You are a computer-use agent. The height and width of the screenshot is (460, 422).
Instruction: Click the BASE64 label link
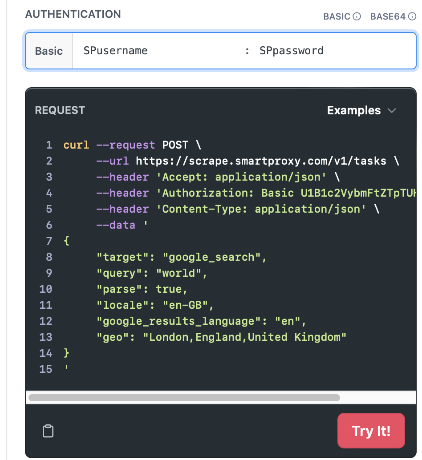tap(388, 16)
